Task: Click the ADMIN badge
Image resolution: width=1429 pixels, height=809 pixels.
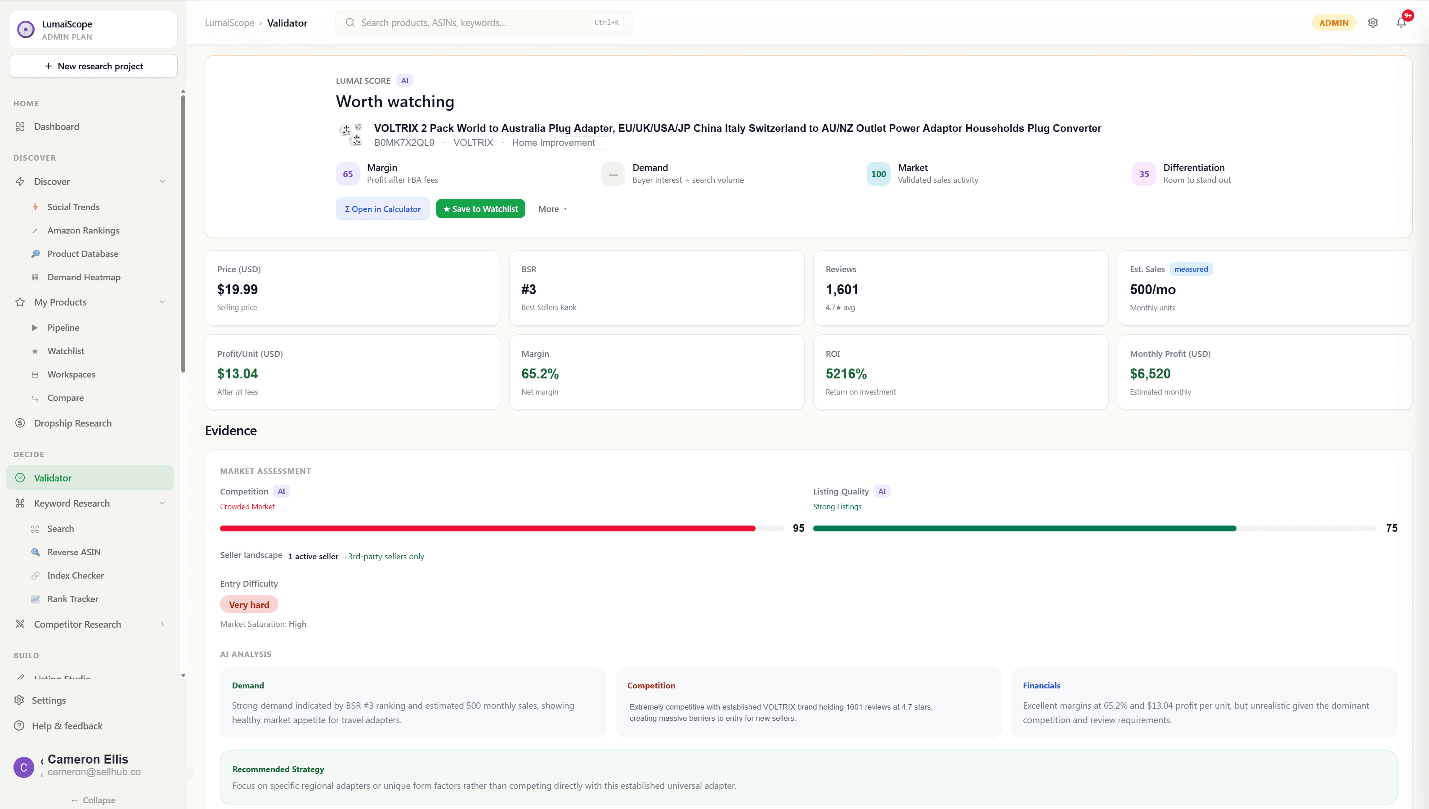Action: tap(1334, 23)
